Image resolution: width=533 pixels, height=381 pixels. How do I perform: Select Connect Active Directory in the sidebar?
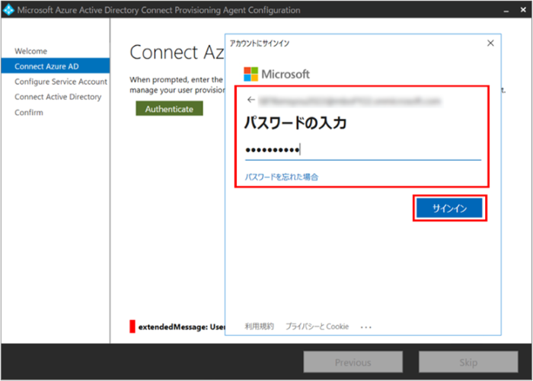(58, 97)
